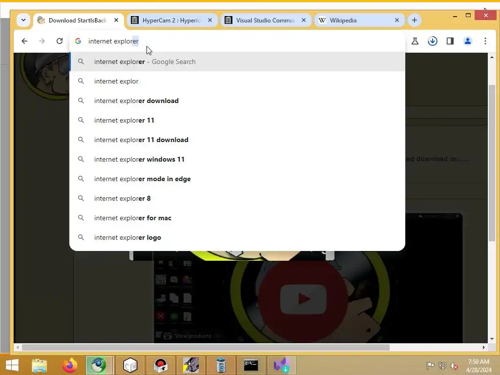This screenshot has width=500, height=375.
Task: Open a new tab with plus button
Action: coord(414,21)
